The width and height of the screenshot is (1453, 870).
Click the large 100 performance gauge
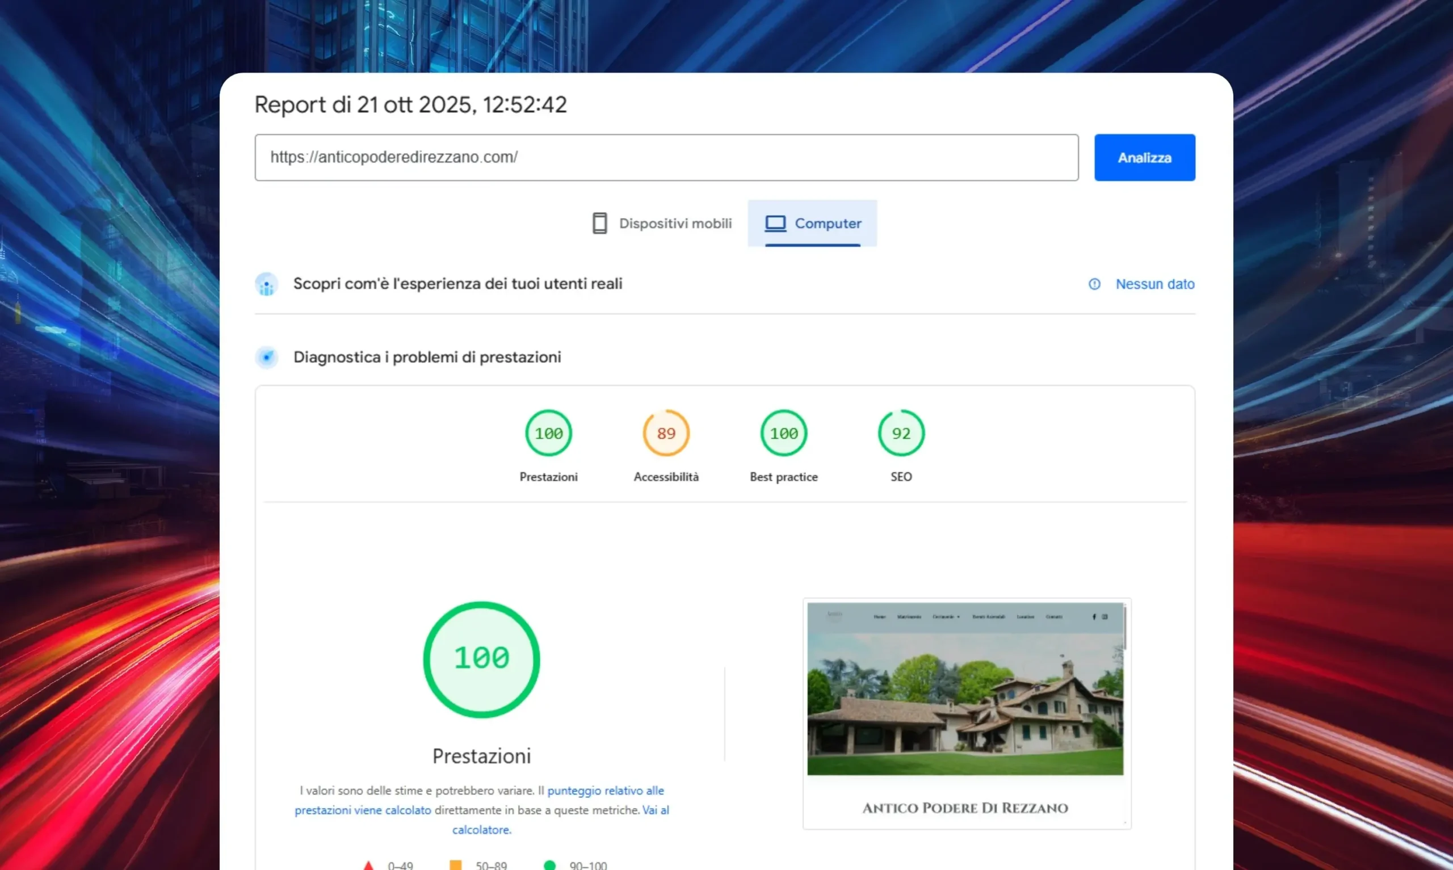coord(481,659)
